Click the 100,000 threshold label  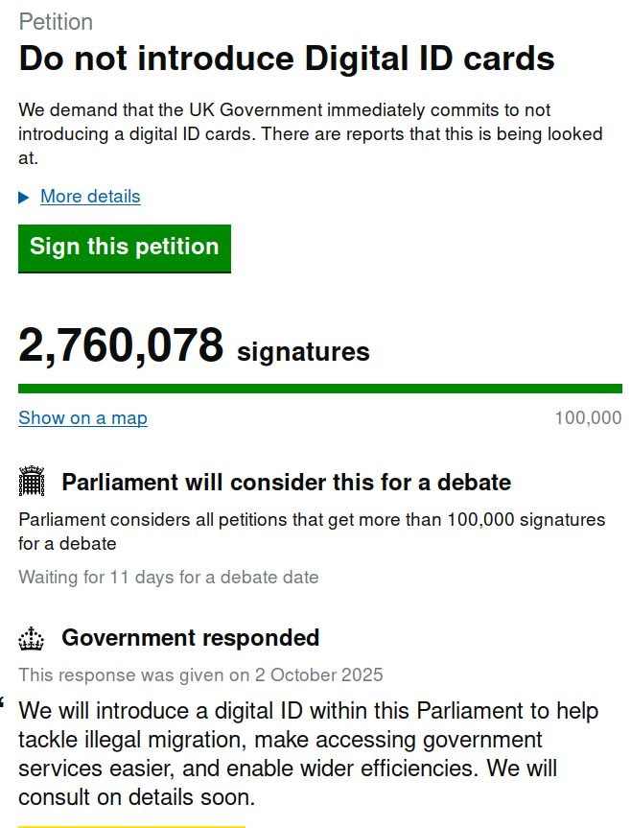[587, 418]
